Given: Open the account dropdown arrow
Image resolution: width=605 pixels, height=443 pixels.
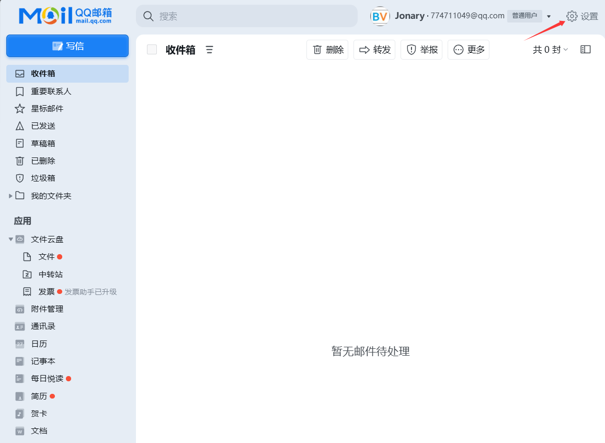Looking at the screenshot, I should click(549, 16).
